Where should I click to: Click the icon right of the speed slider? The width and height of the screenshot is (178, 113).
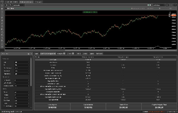click(x=171, y=8)
